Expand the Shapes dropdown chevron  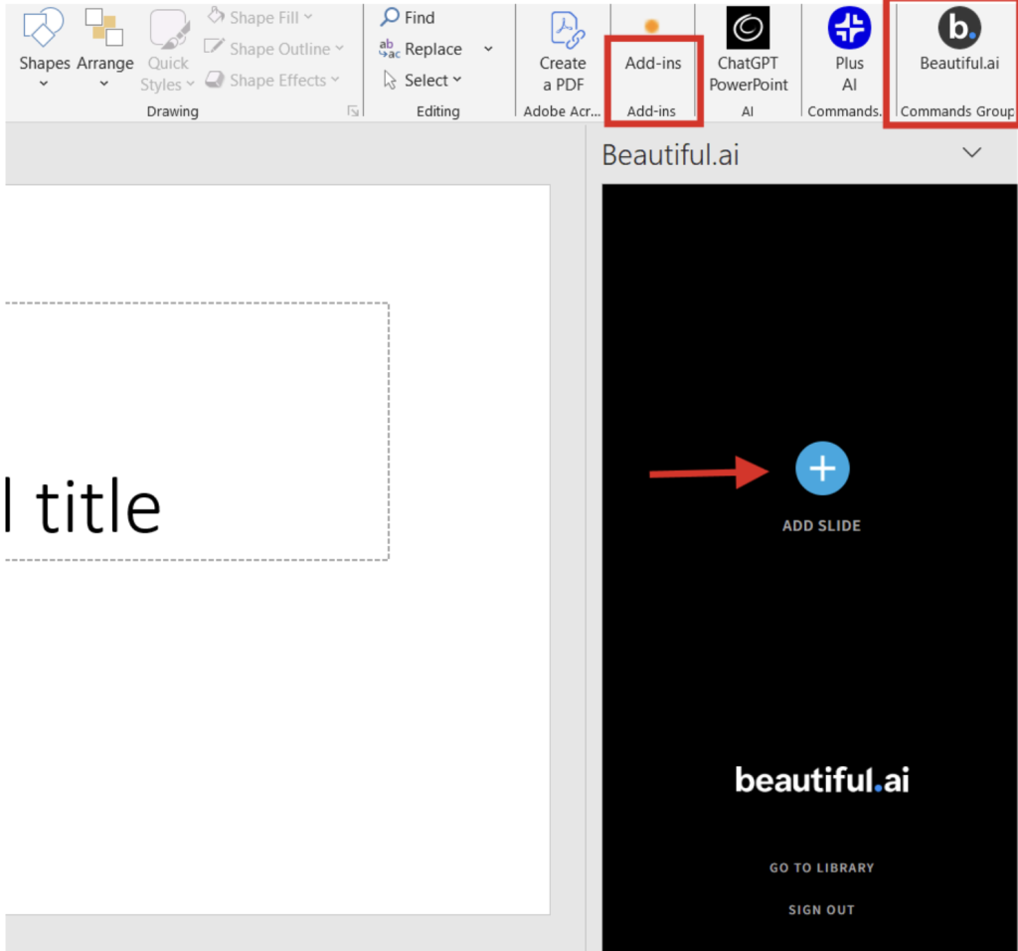[44, 84]
